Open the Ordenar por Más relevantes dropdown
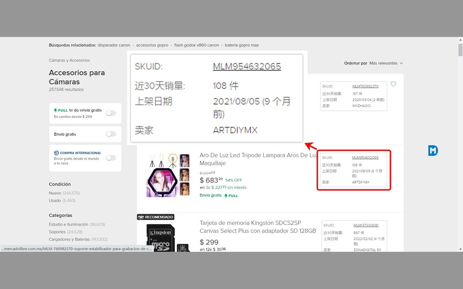The height and width of the screenshot is (289, 463). [x=386, y=63]
